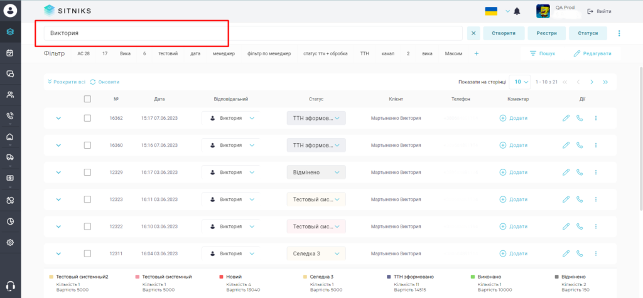
Task: Open the orders stack icon in the sidebar
Action: click(10, 31)
